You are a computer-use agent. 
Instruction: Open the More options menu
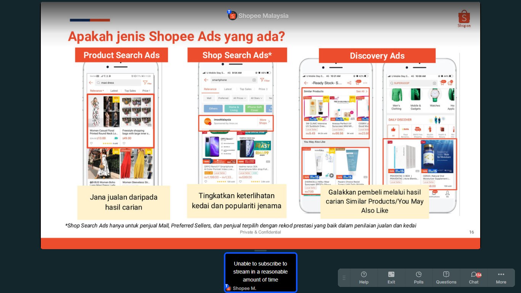pos(501,278)
